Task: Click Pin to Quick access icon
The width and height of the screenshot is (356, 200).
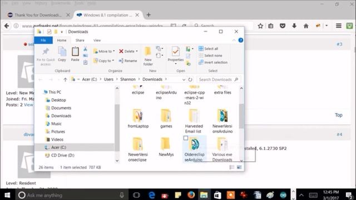Action: click(x=46, y=52)
